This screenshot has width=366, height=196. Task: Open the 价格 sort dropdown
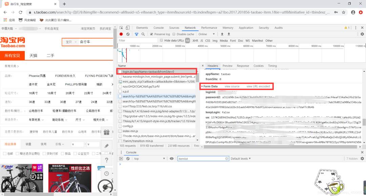coord(60,144)
